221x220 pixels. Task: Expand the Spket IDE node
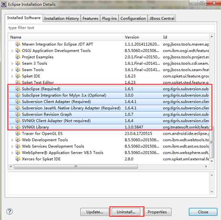12,76
